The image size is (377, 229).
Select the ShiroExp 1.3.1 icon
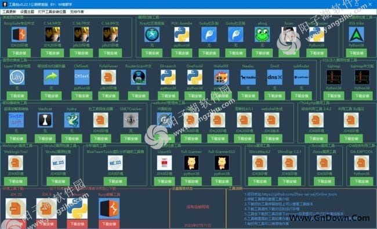point(289,163)
